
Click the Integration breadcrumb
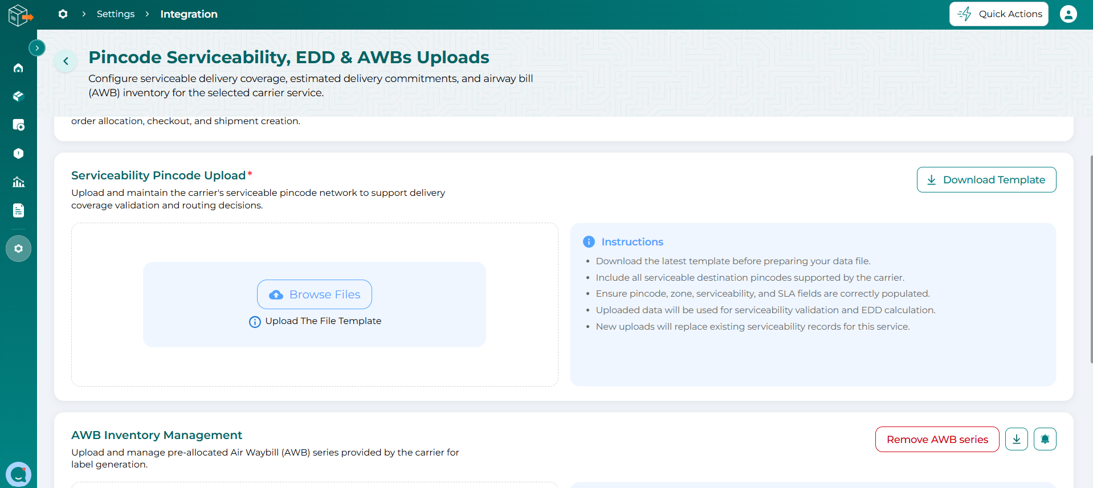(189, 14)
